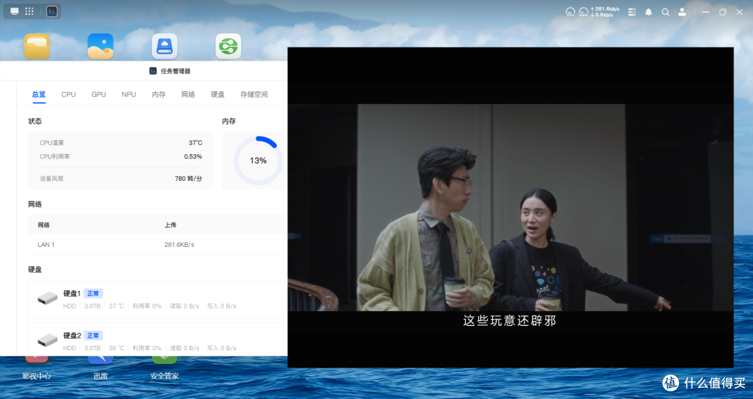753x399 pixels.
Task: Check the RAM gauge in top bar
Action: [x=584, y=12]
